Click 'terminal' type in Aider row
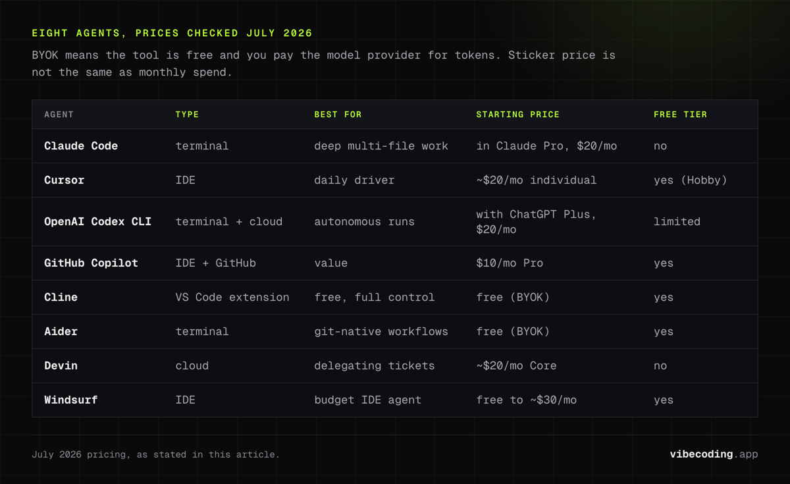This screenshot has width=790, height=484. pyautogui.click(x=202, y=332)
